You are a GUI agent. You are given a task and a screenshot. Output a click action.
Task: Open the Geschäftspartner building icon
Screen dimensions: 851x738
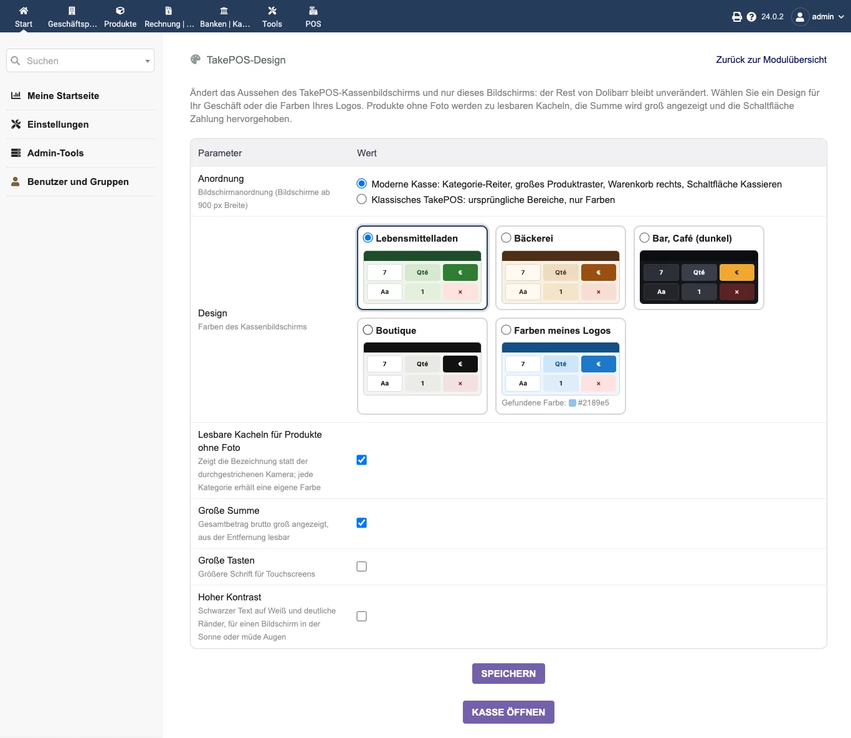click(x=72, y=11)
